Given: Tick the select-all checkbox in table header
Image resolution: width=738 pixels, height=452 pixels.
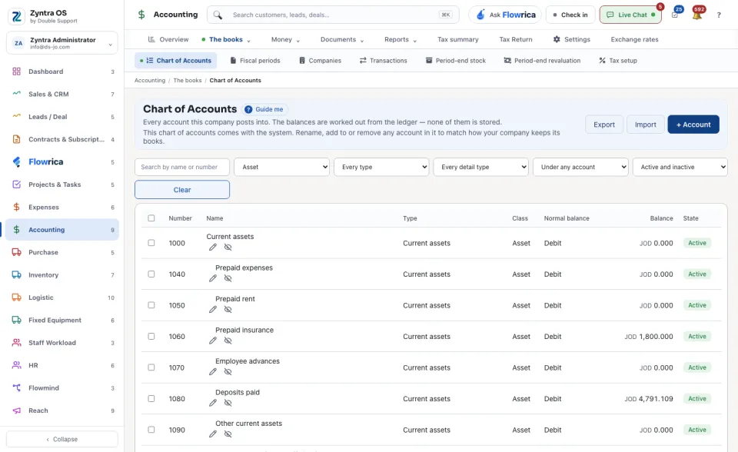Looking at the screenshot, I should pyautogui.click(x=151, y=218).
